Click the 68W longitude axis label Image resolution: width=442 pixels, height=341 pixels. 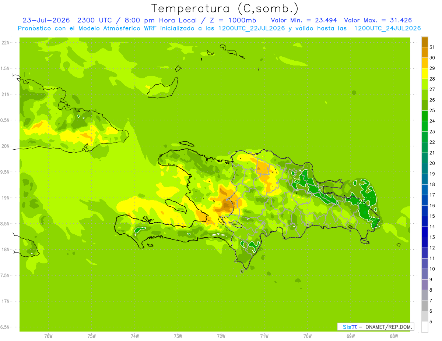coord(394,336)
